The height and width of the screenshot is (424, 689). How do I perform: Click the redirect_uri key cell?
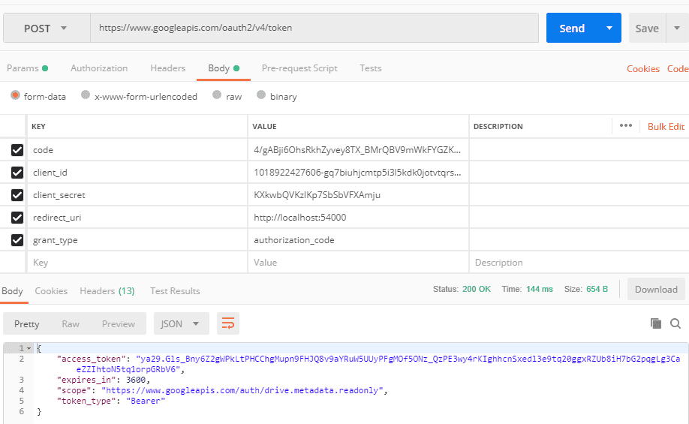click(137, 218)
